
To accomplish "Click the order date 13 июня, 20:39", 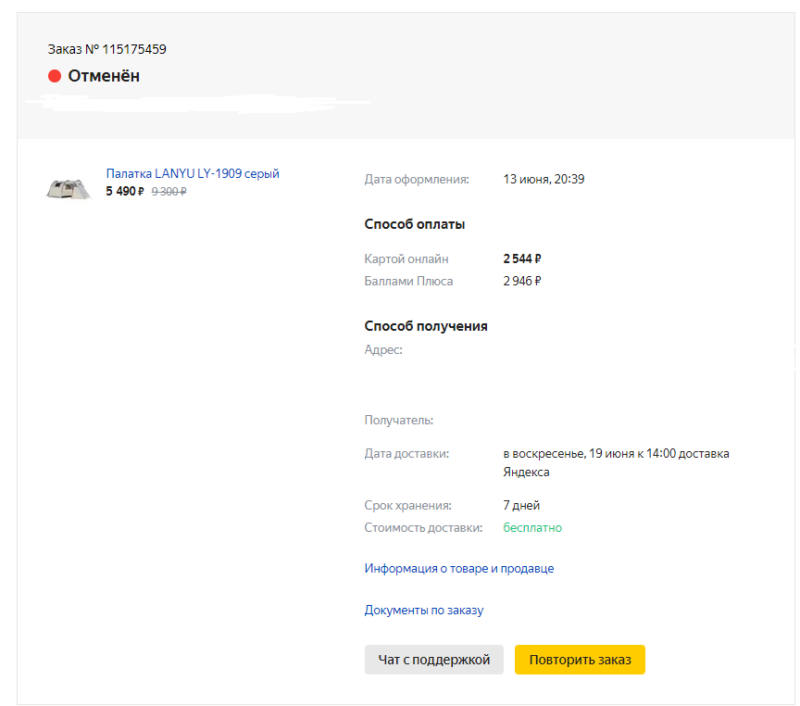I will (544, 179).
